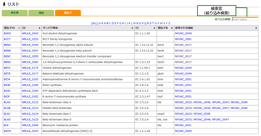Open NRULE_0183 rule link
Viewport: 261px width, 136px height.
(x=30, y=79)
